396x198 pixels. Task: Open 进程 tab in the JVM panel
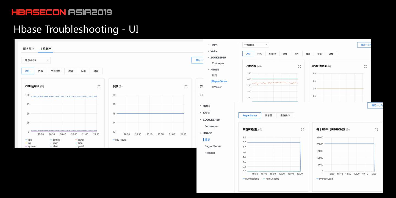tap(331, 54)
